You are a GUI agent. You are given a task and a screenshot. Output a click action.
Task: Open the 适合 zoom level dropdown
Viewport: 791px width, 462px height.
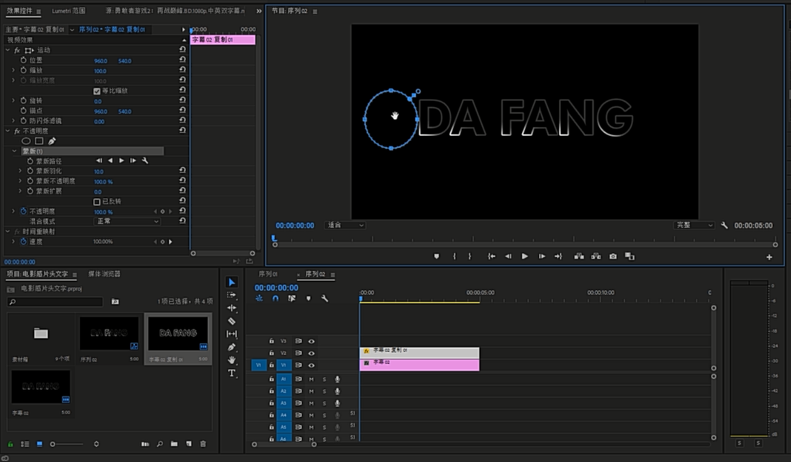pos(345,225)
